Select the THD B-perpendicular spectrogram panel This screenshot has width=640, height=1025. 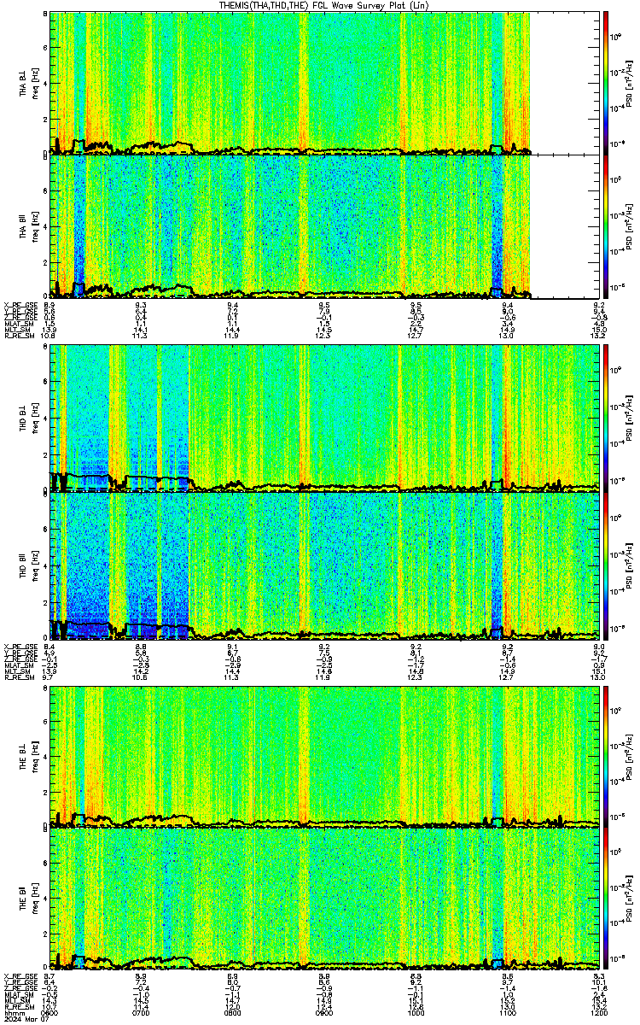[x=323, y=418]
